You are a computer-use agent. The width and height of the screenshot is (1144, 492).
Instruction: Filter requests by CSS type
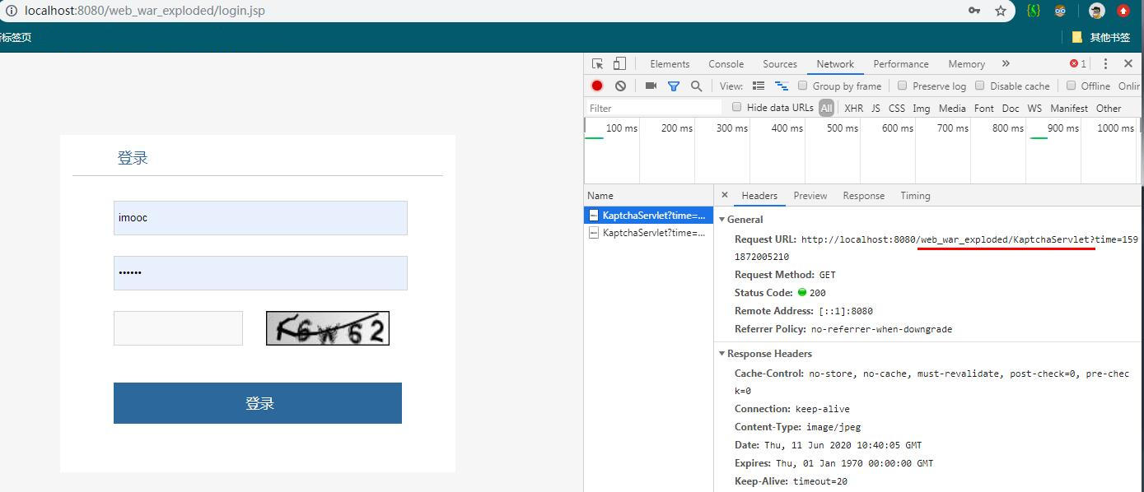click(x=897, y=108)
